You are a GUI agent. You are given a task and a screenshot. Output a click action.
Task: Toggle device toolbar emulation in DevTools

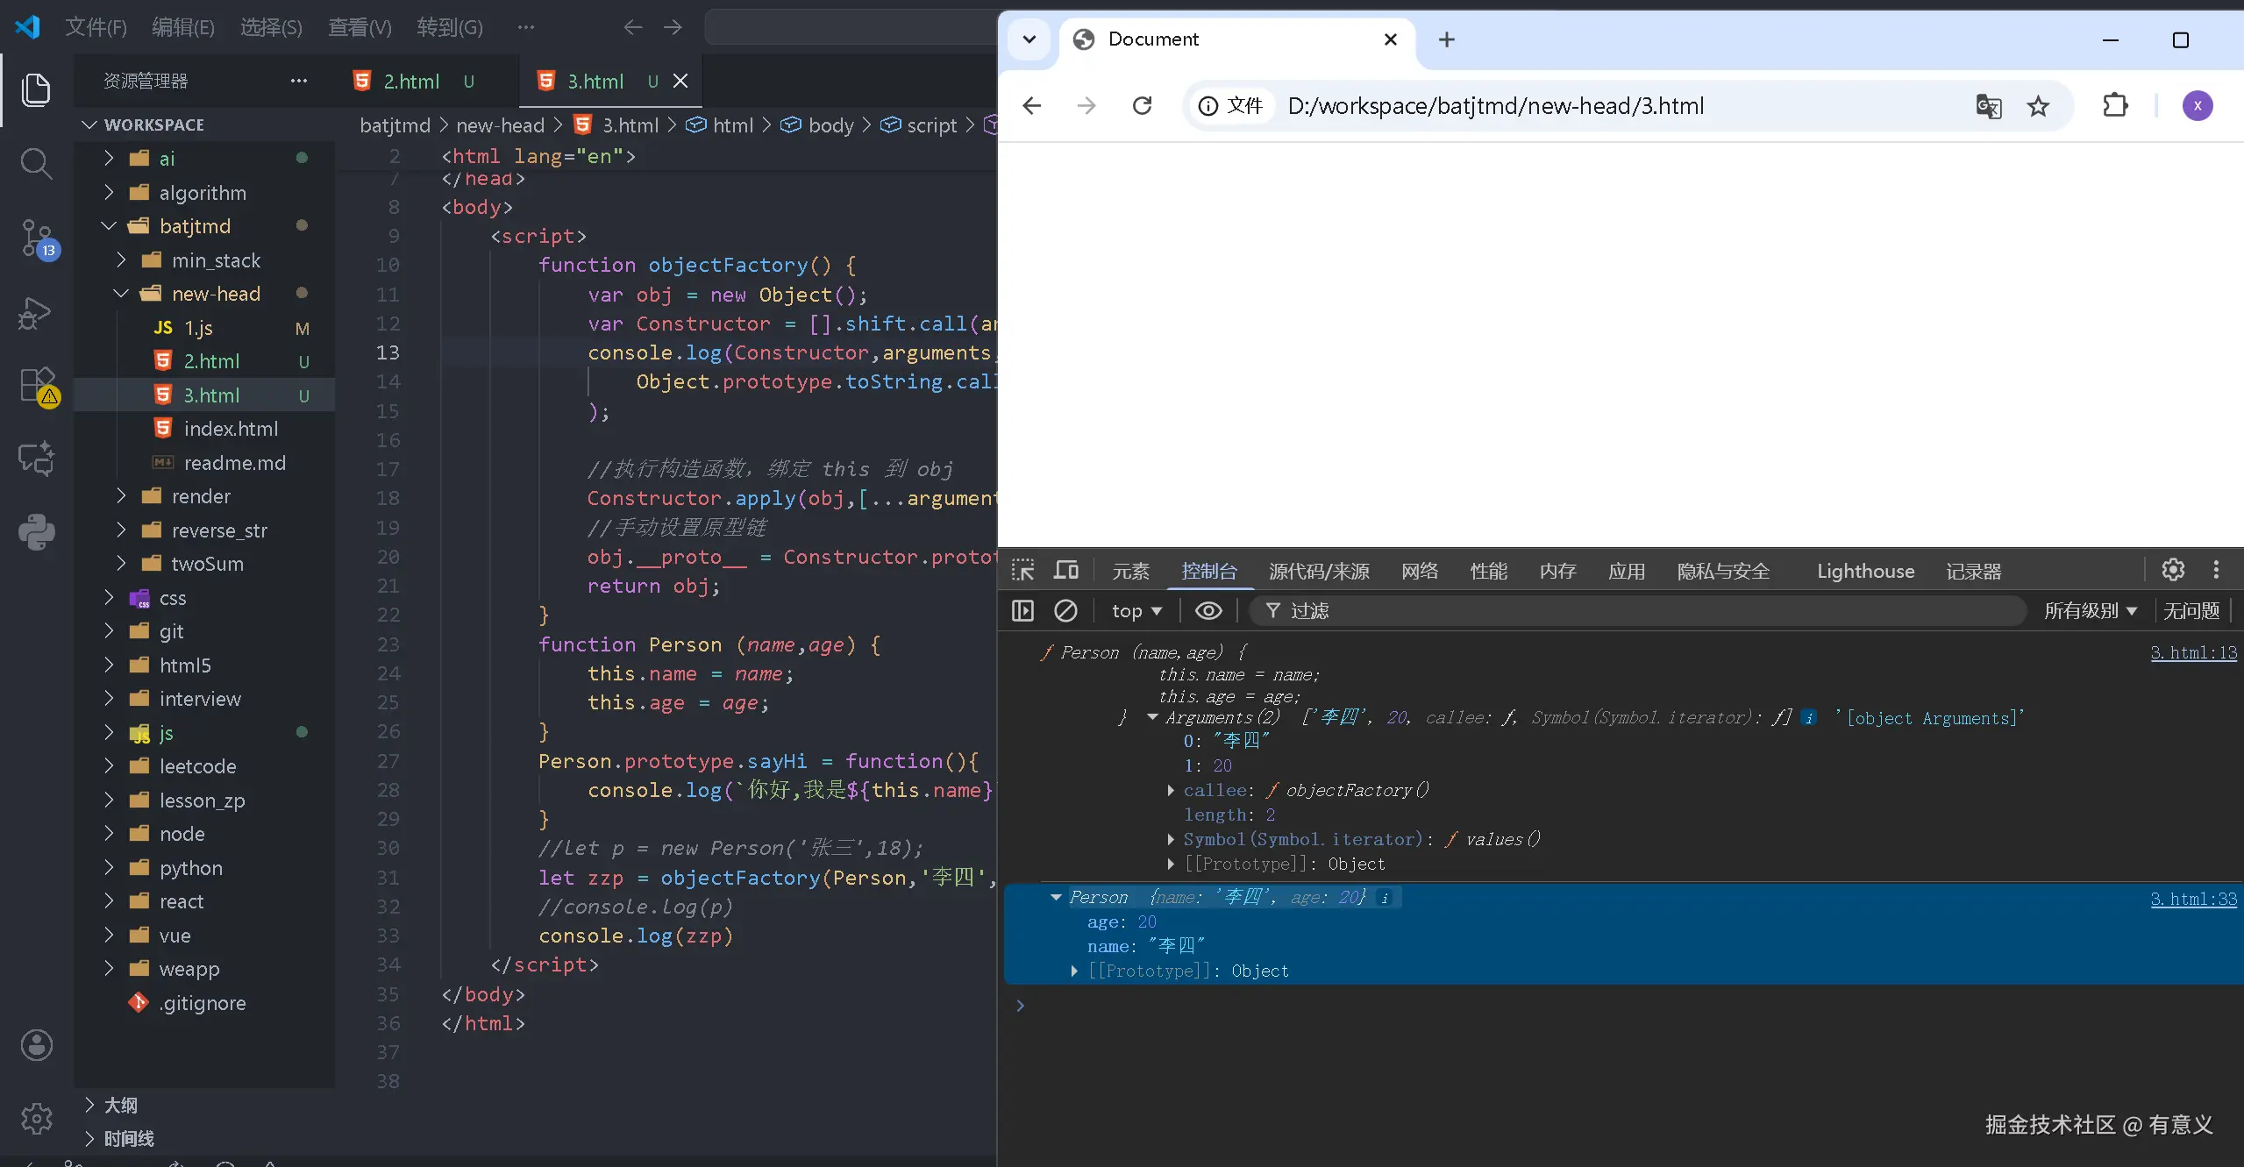(x=1066, y=571)
